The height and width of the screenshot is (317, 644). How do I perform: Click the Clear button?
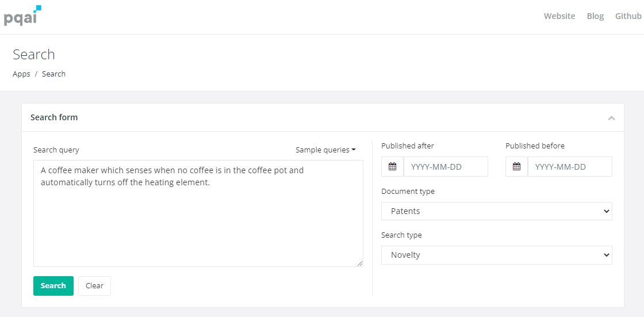94,286
